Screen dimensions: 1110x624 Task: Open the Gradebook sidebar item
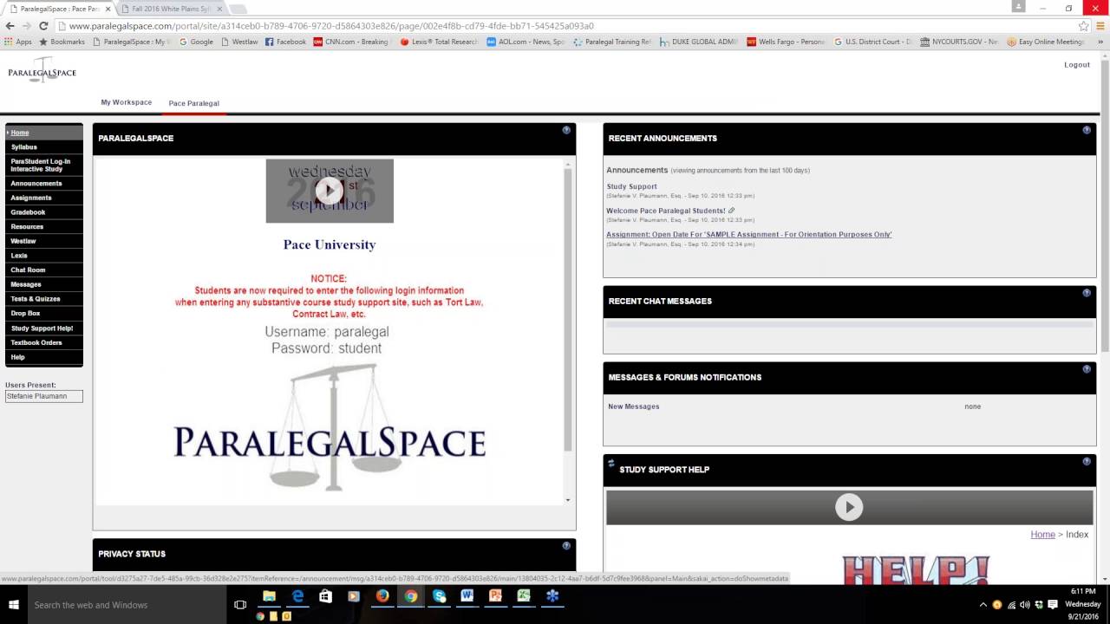(44, 212)
